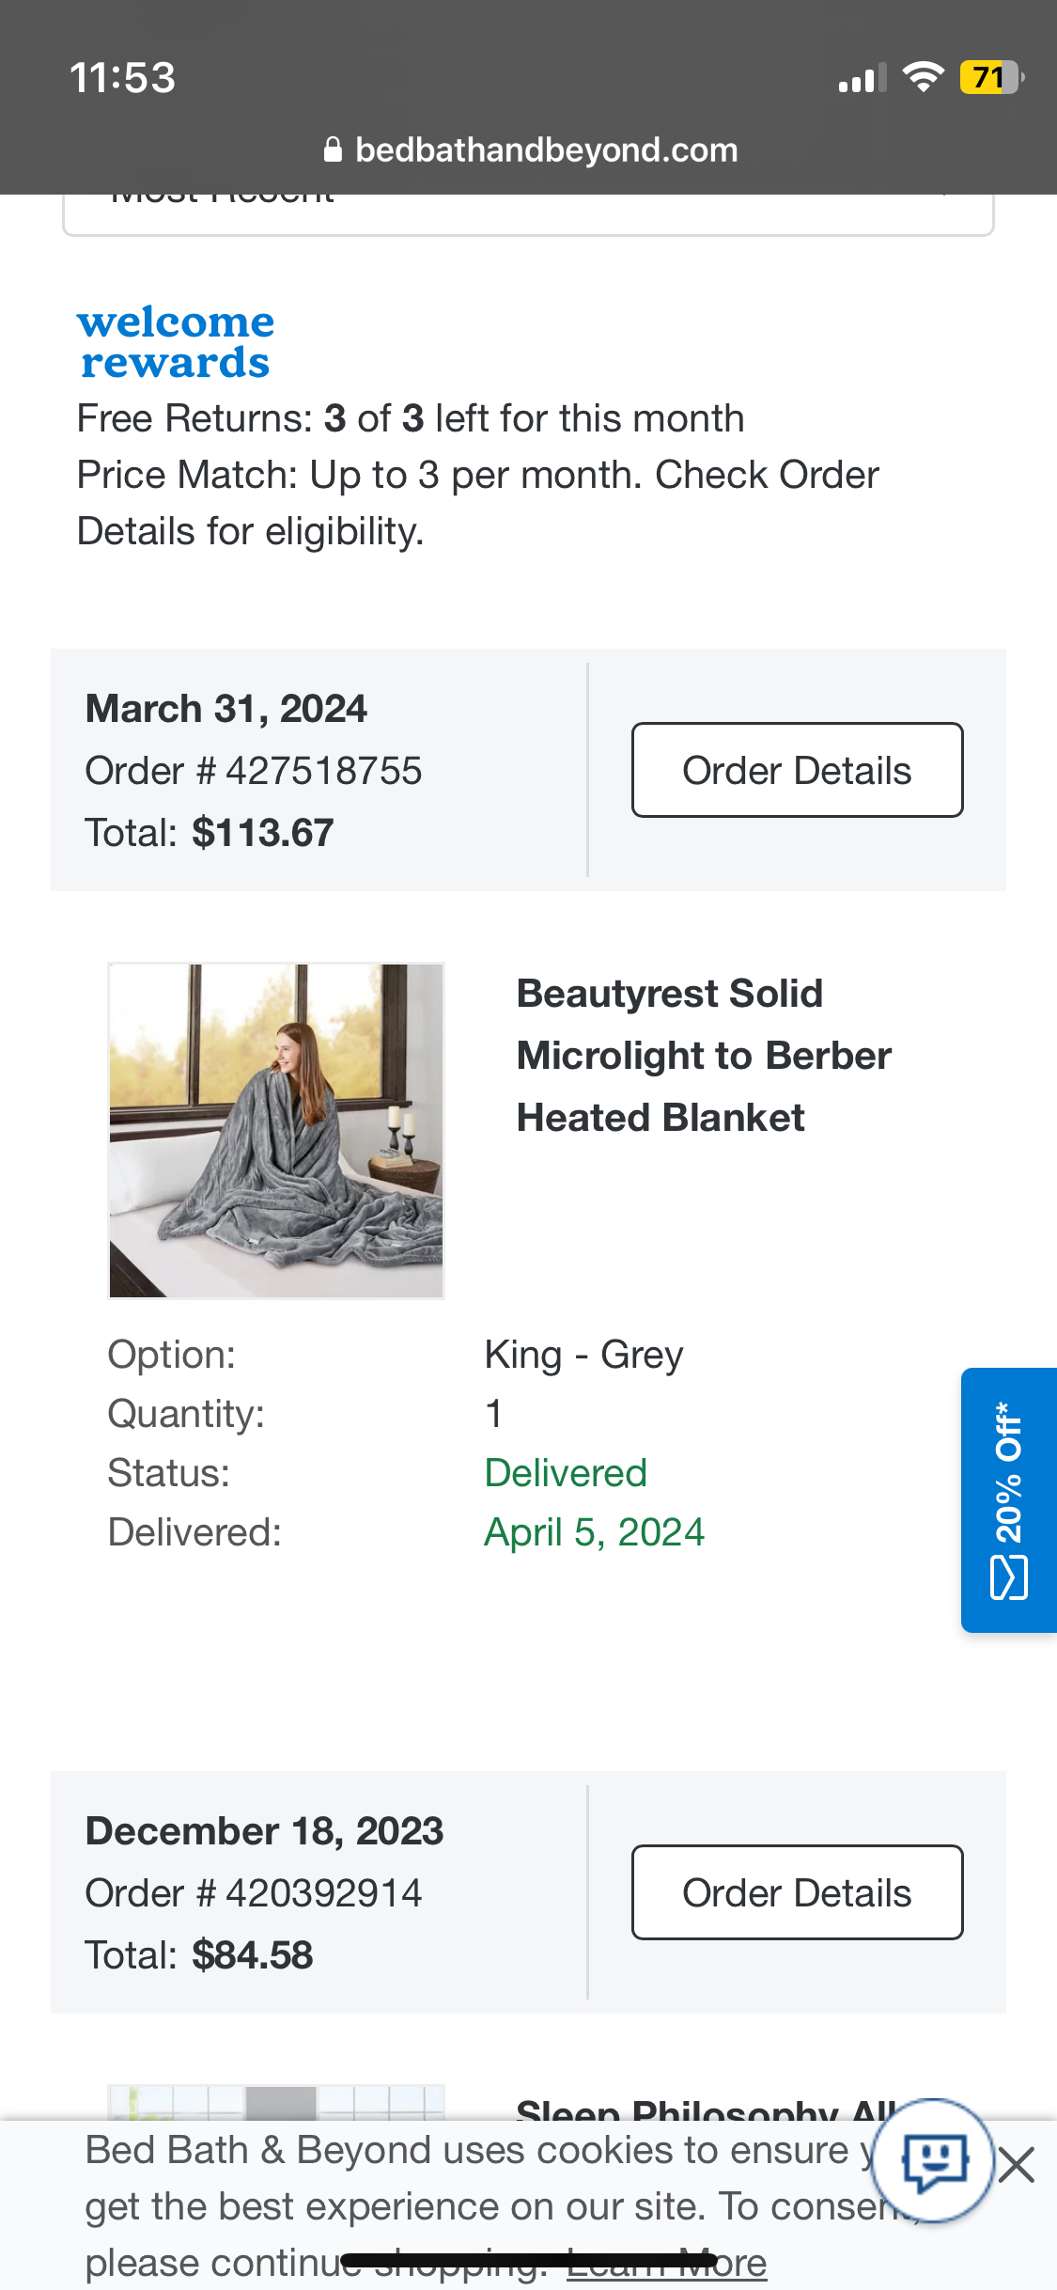Open Order Details for order 420392914
This screenshot has height=2290, width=1057.
coord(797,1892)
